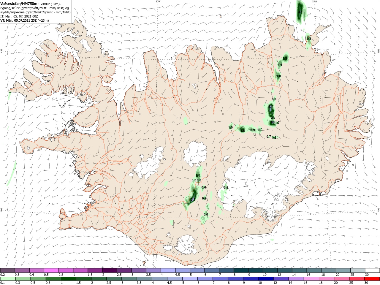Select the bottom-row blue-grey swatch labeled 4
The height and width of the screenshot is (285, 380).
click(x=159, y=279)
